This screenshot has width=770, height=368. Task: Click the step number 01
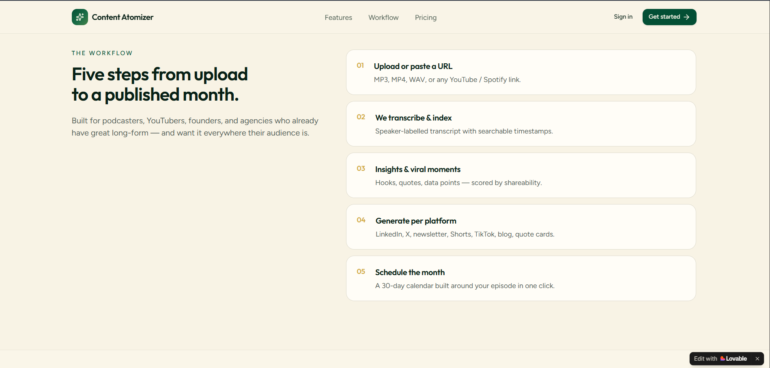(360, 65)
